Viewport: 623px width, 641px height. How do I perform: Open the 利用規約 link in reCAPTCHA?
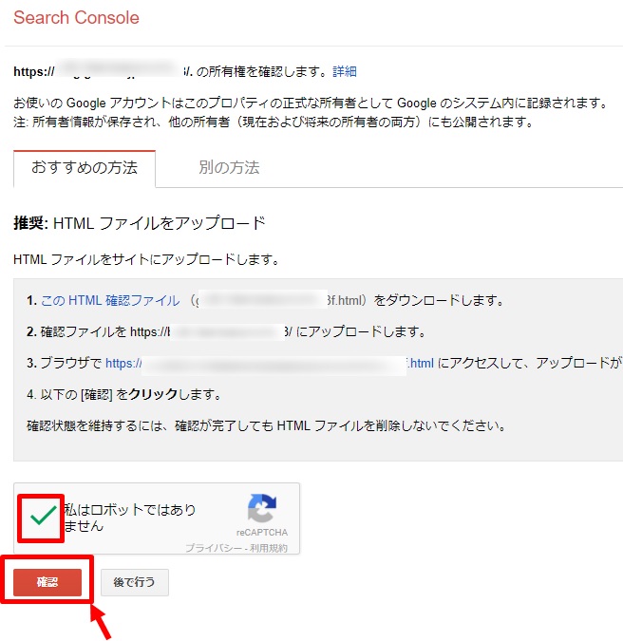(x=269, y=548)
